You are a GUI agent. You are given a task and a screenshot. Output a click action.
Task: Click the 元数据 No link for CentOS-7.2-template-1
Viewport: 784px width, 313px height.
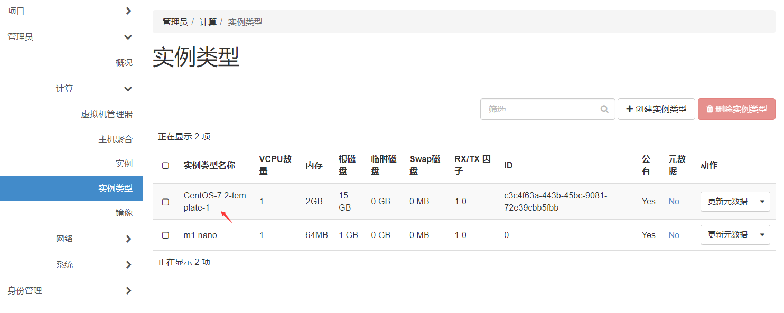pos(674,201)
